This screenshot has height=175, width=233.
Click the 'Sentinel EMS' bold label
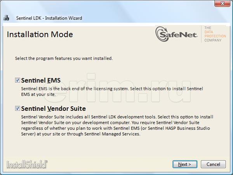tap(41, 80)
